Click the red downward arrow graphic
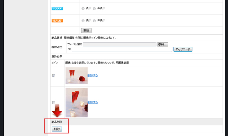The height and width of the screenshot is (136, 228). point(56,110)
